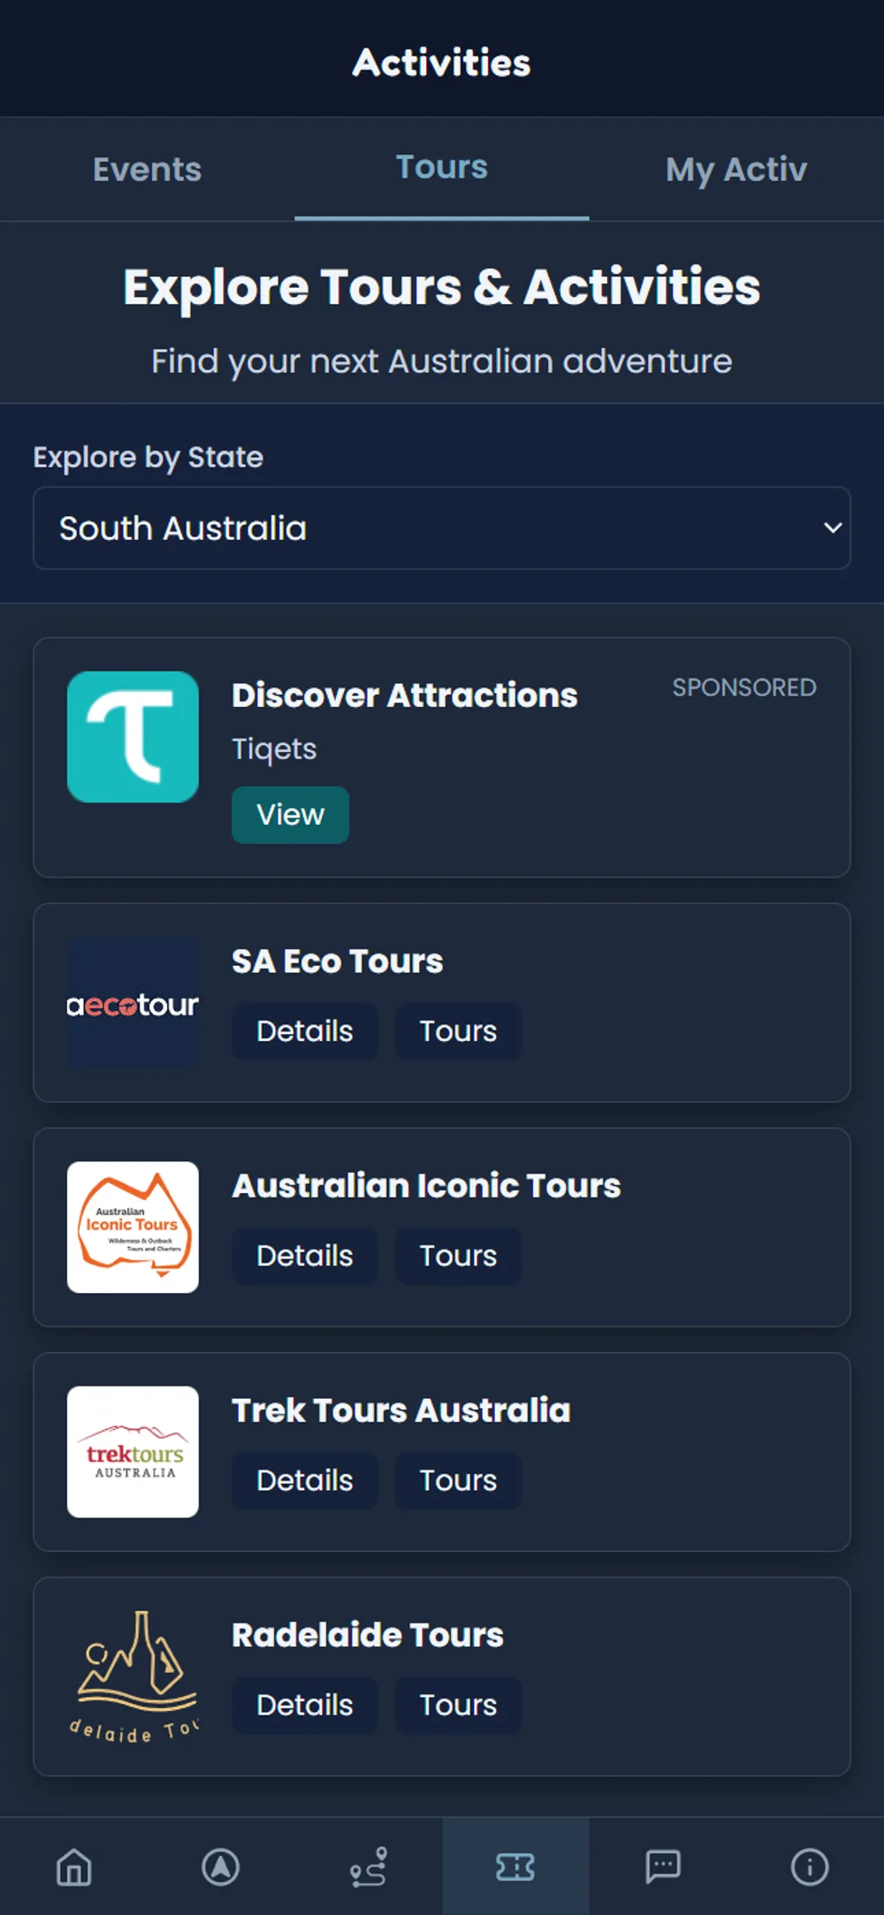
Task: Select the Tours tab
Action: [442, 169]
